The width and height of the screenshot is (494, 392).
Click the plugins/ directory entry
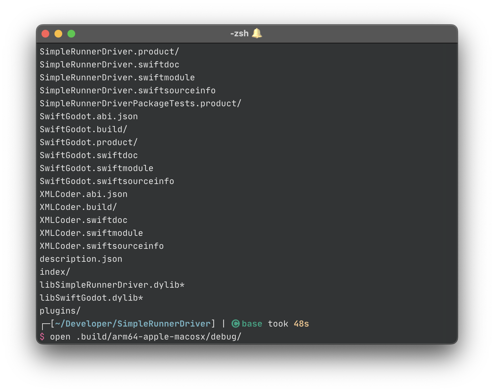point(59,310)
